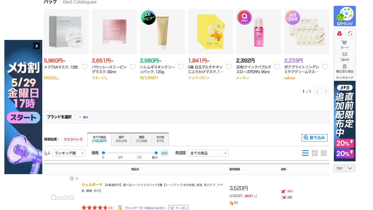
Task: Open the 発送国 全ての商品 dropdown
Action: click(208, 153)
